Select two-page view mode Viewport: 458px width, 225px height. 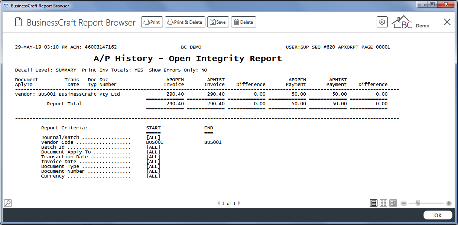pyautogui.click(x=383, y=203)
